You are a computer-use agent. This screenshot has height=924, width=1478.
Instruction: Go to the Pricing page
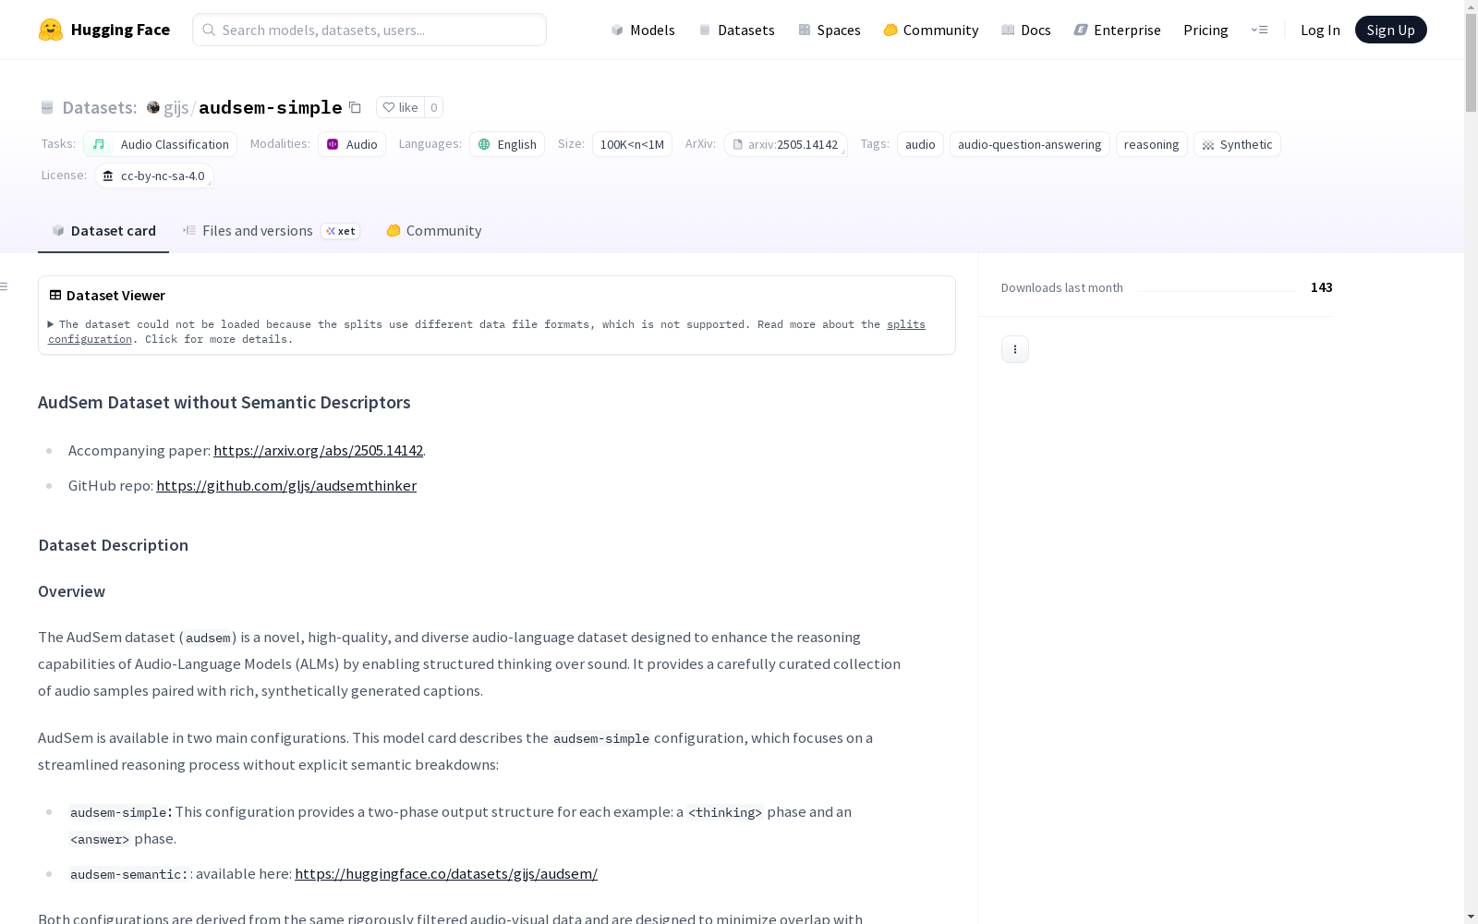click(x=1205, y=30)
